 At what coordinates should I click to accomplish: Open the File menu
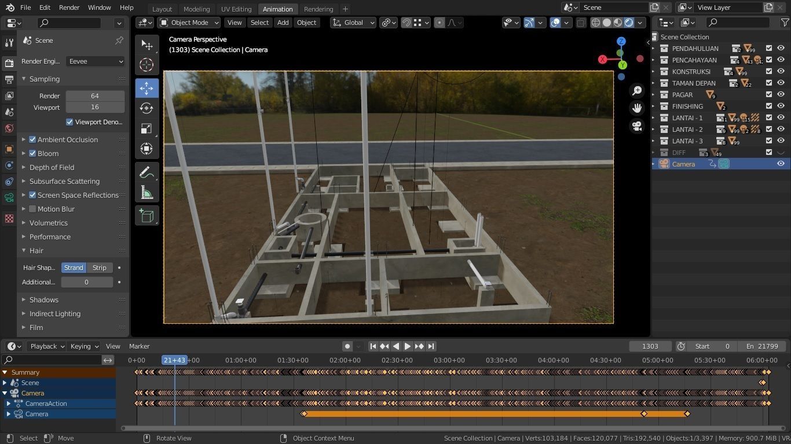[x=25, y=8]
